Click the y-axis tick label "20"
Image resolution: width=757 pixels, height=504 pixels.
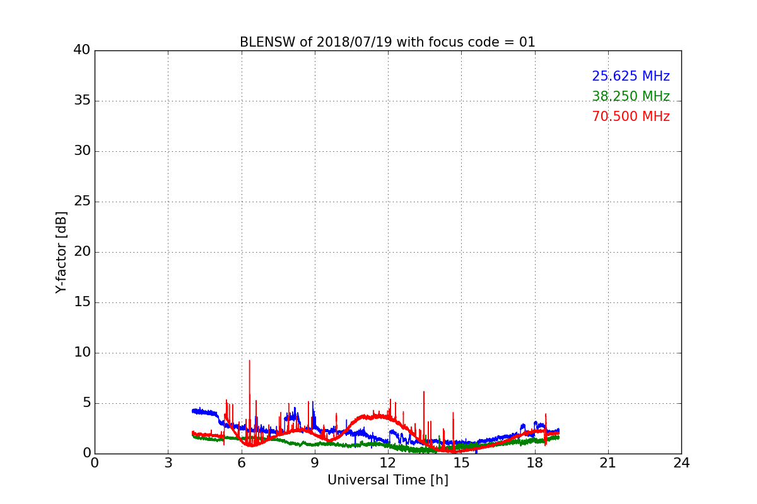82,252
